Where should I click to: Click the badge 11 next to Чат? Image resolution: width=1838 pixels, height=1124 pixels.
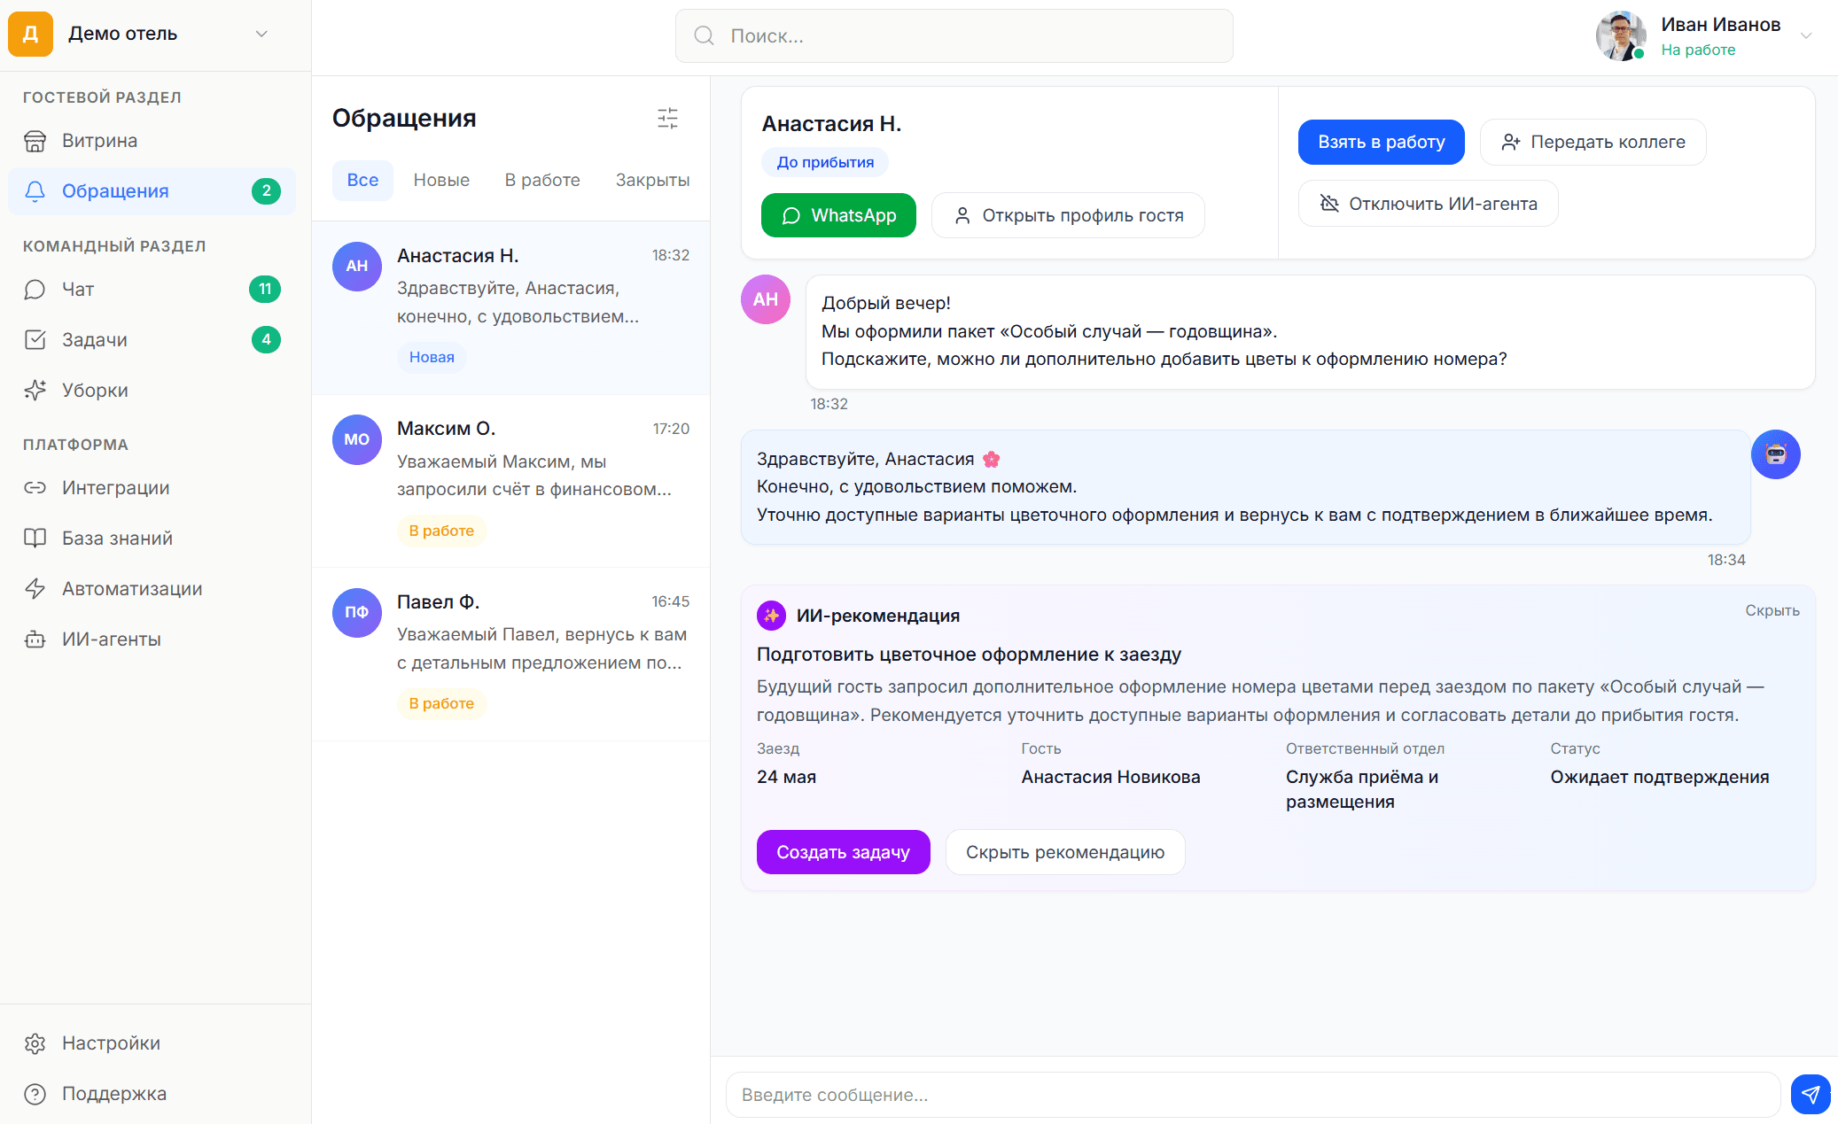coord(265,290)
